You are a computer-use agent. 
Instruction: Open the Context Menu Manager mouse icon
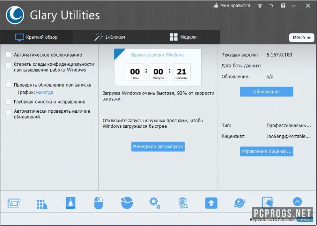(98, 203)
